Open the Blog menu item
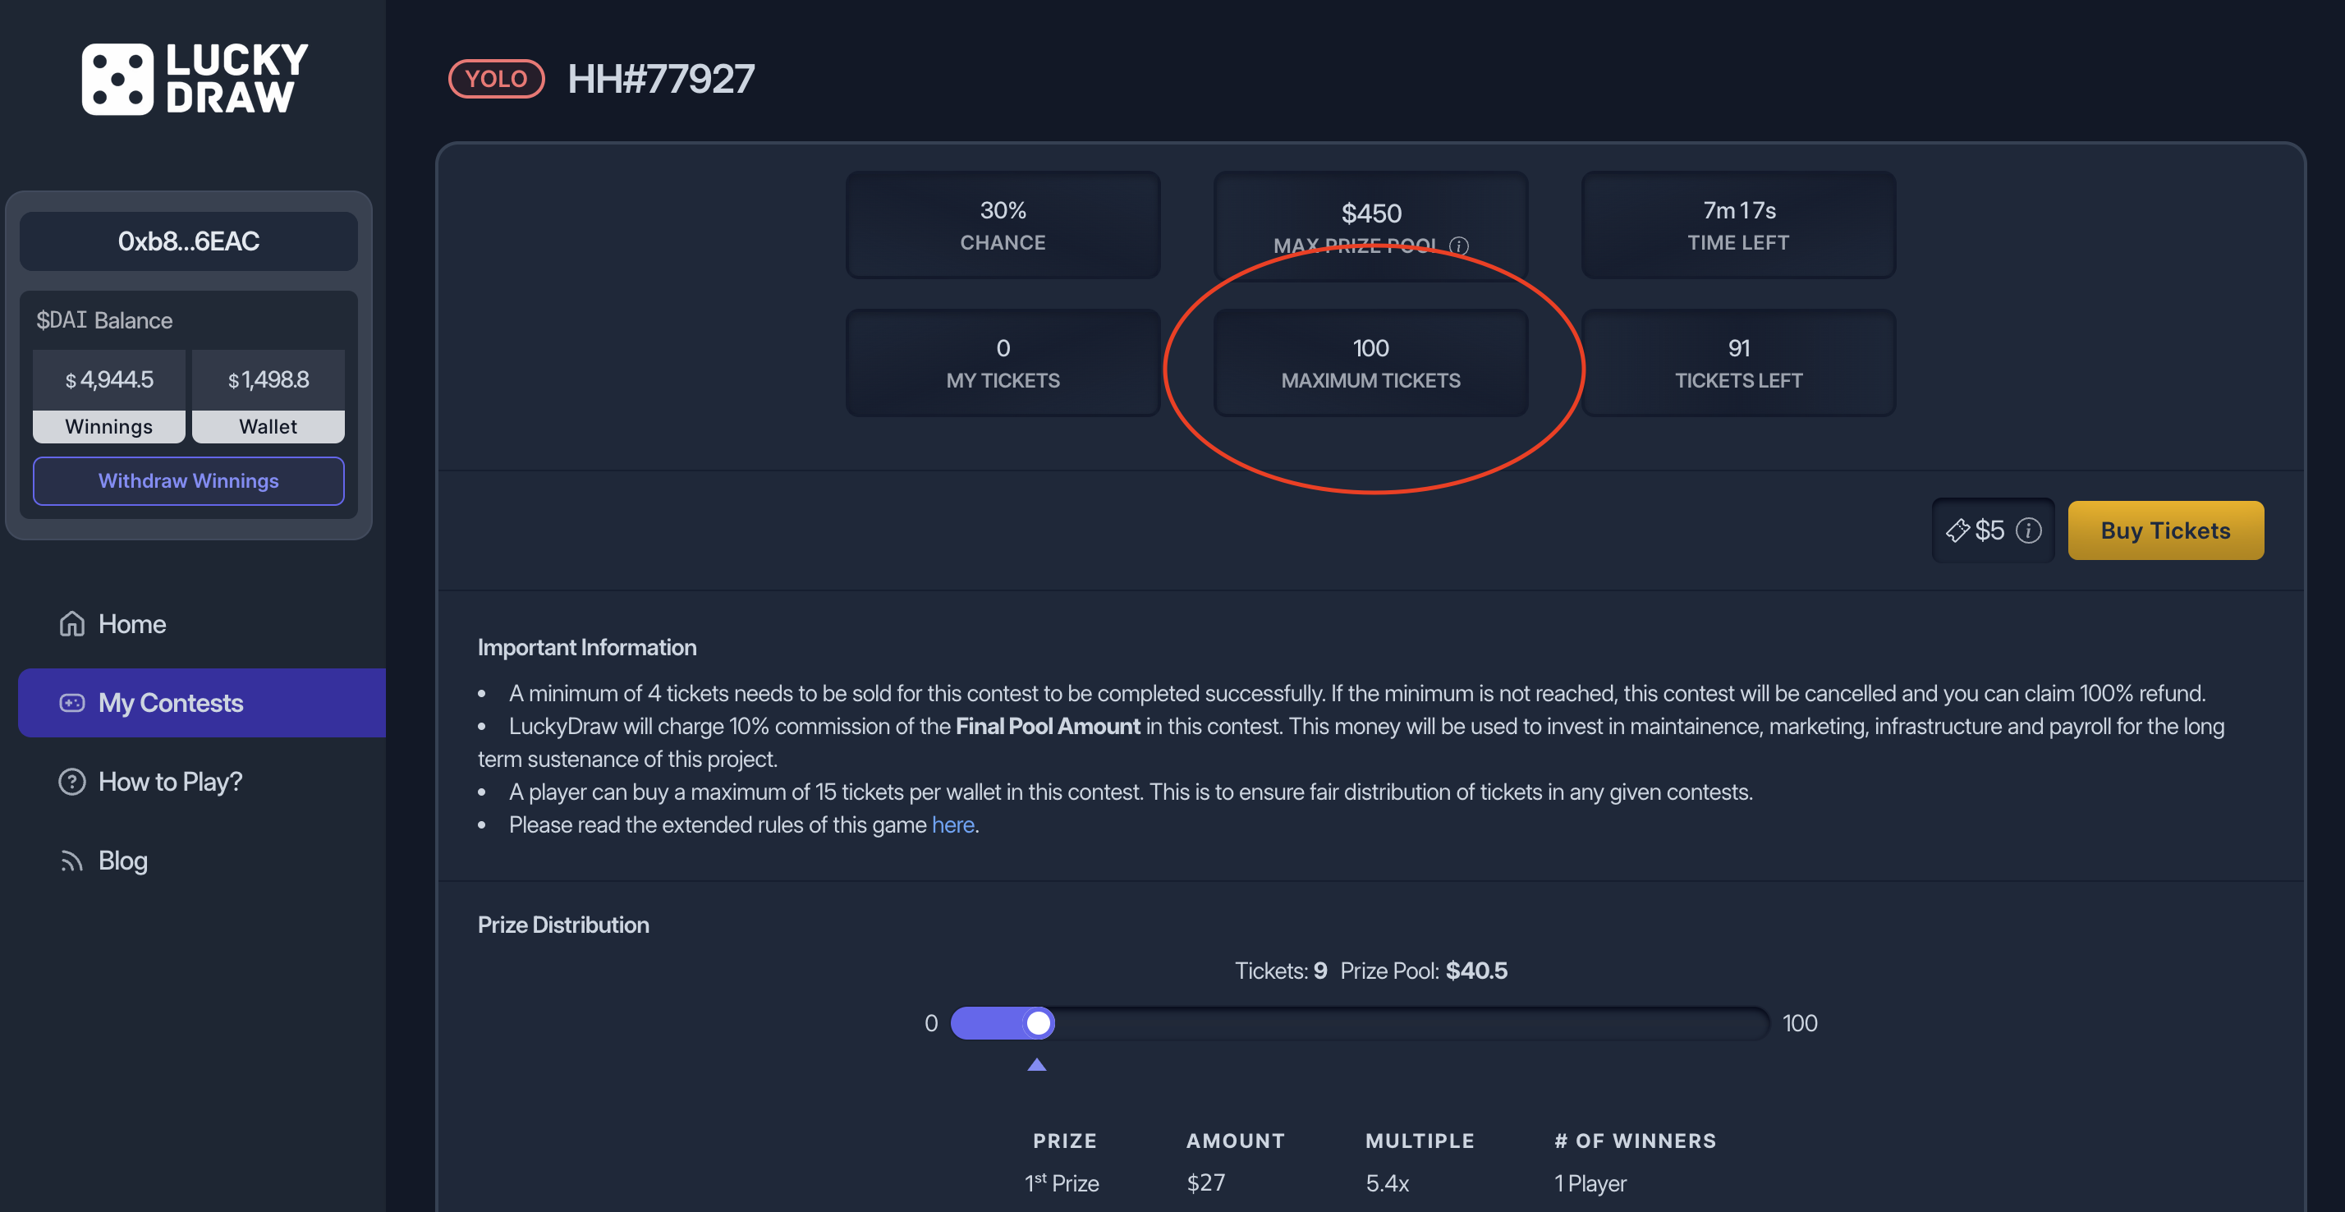 123,861
